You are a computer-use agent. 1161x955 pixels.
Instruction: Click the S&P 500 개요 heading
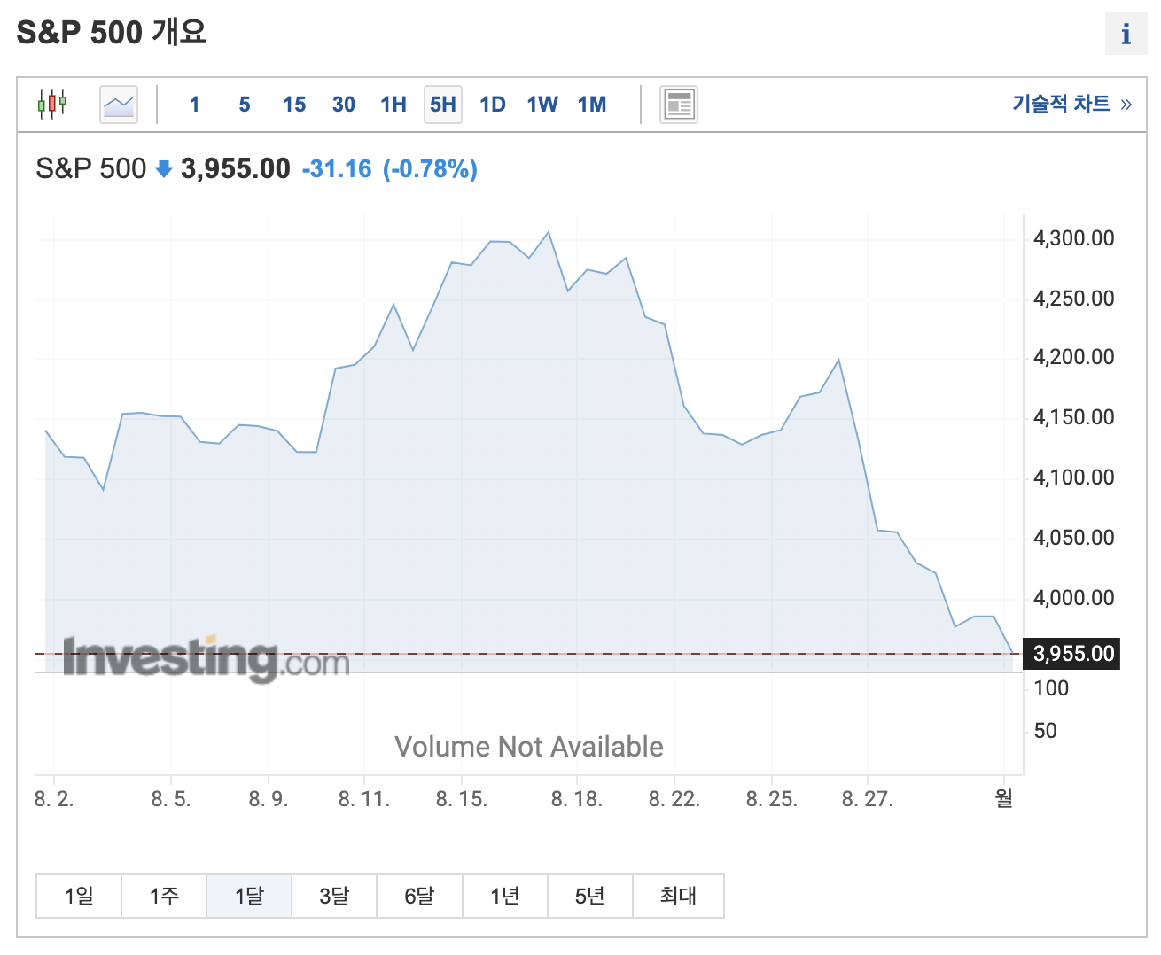tap(112, 33)
